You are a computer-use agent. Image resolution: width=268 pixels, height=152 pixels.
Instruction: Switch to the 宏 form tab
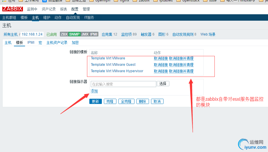pos(40,43)
